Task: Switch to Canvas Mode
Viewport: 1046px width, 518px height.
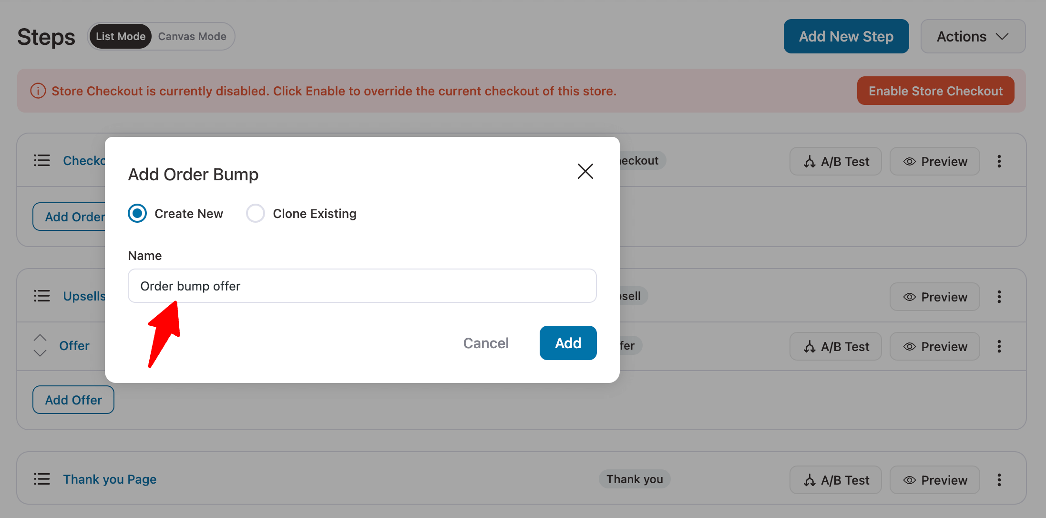Action: [x=192, y=36]
